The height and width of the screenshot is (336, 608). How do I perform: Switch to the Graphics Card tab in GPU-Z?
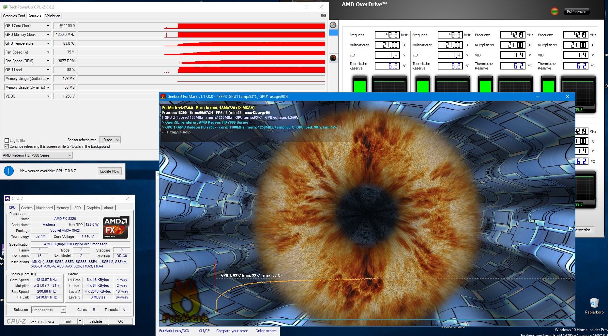(x=14, y=16)
